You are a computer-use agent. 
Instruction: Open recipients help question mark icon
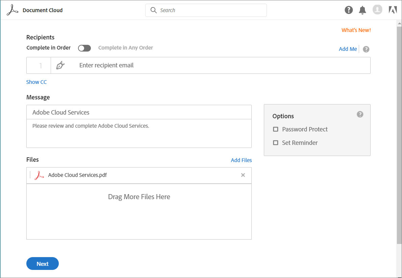[x=366, y=49]
